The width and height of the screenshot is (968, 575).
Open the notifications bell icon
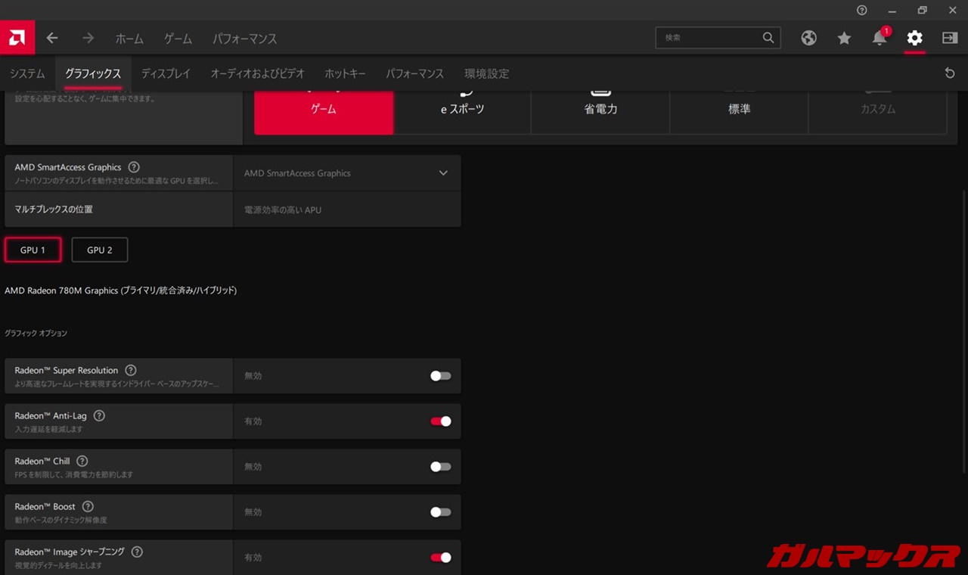click(879, 39)
